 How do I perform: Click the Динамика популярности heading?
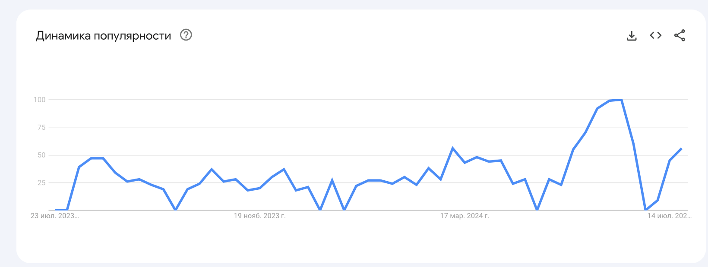coord(104,35)
